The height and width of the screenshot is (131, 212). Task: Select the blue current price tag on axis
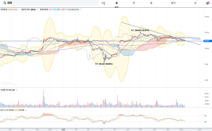(208, 41)
